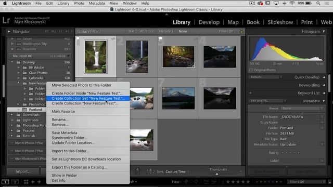
Task: Expand the Class Photos folder
Action: [19, 73]
